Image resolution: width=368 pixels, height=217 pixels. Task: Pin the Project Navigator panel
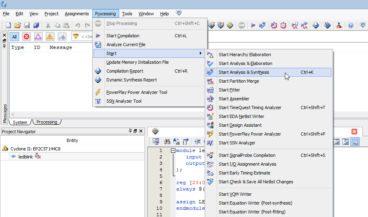coord(130,131)
